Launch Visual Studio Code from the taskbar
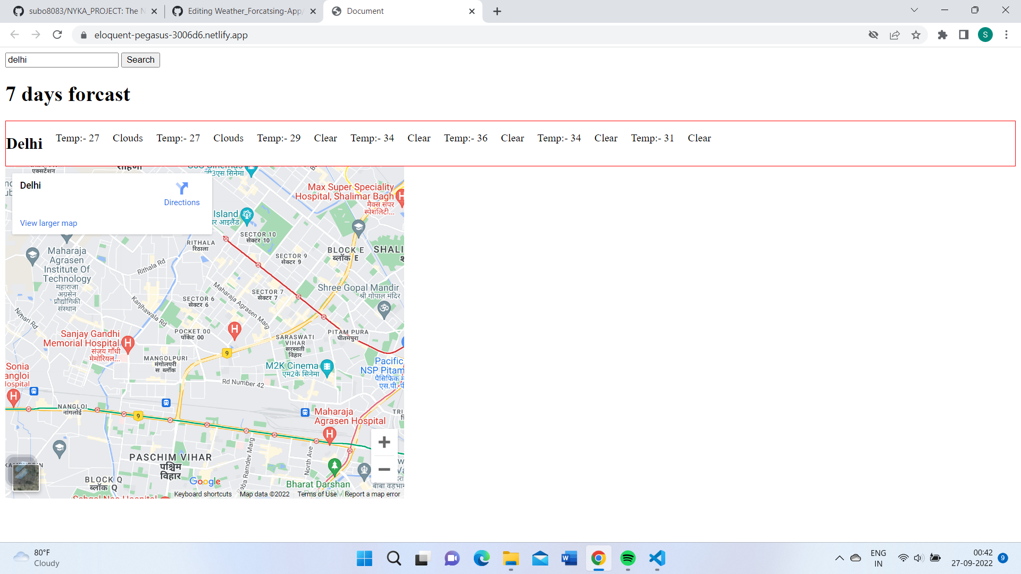Image resolution: width=1021 pixels, height=574 pixels. coord(657,559)
